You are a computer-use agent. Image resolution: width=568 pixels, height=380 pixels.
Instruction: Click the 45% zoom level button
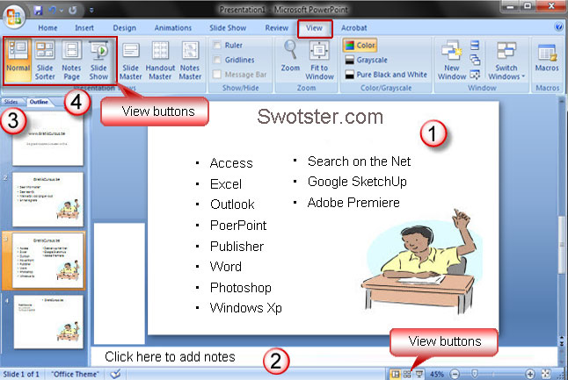437,374
